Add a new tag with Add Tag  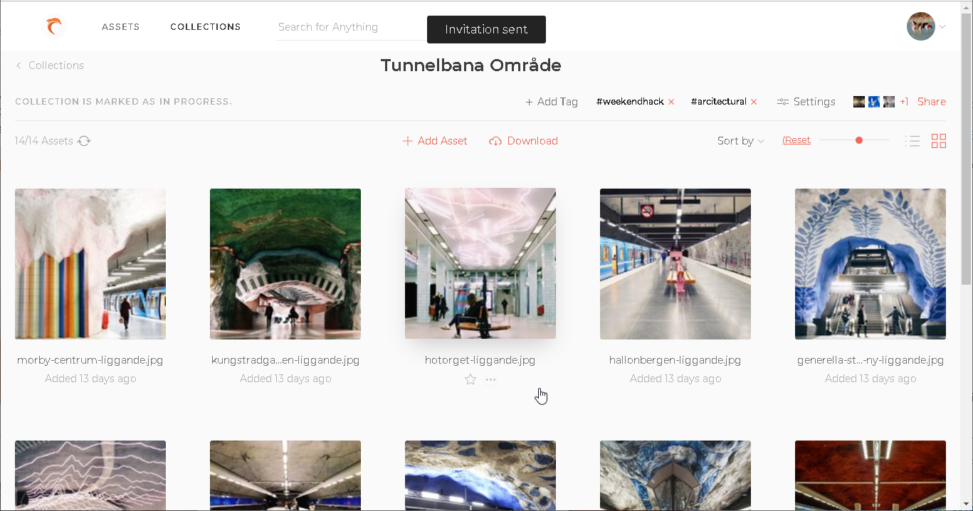click(552, 102)
